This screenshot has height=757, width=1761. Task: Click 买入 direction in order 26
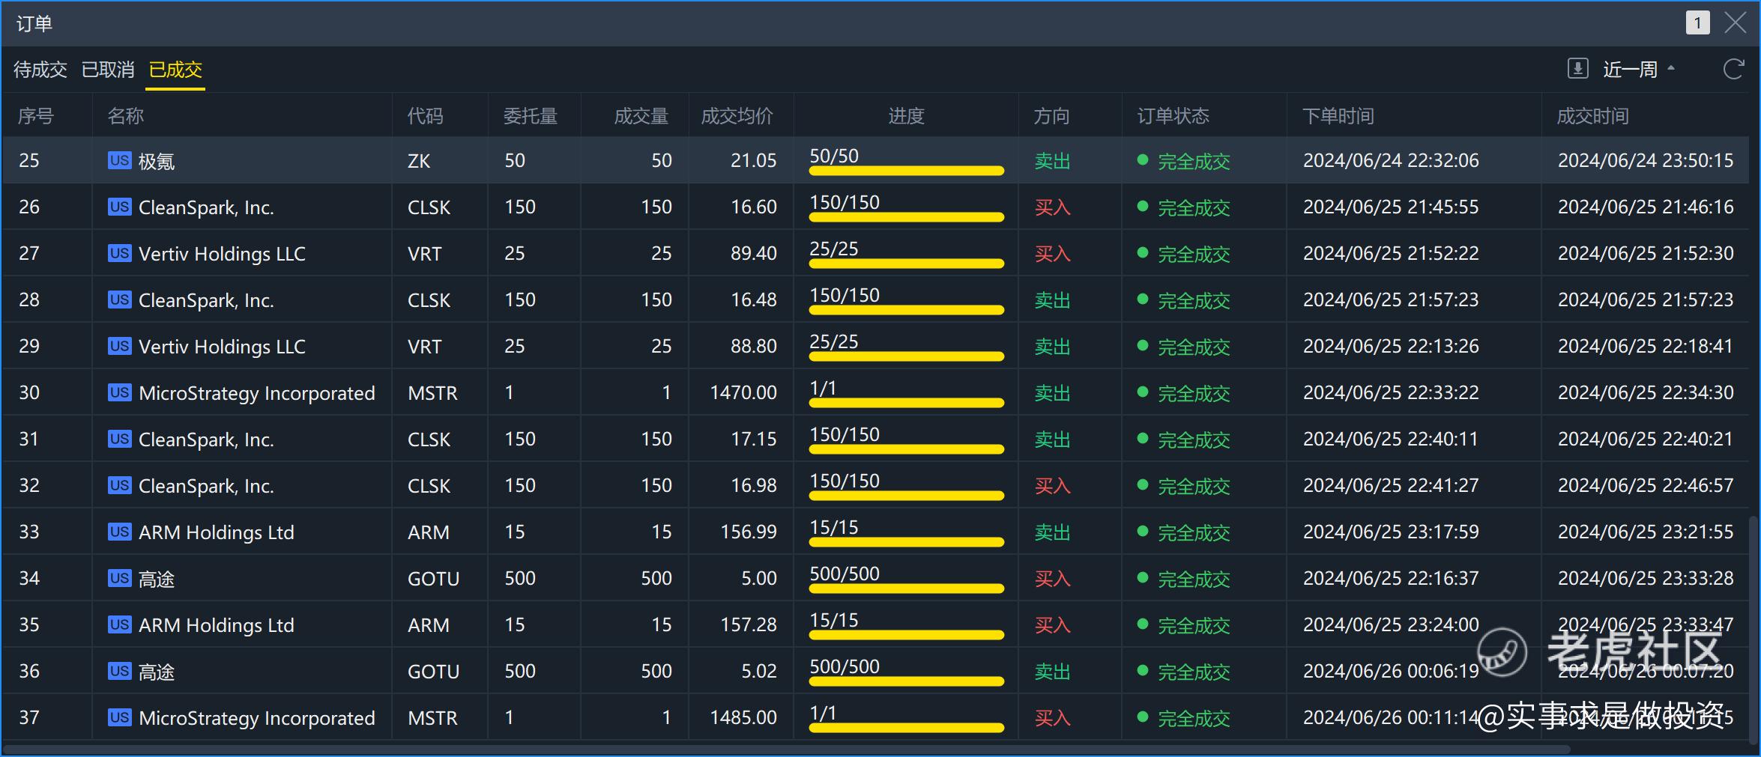pos(1052,207)
